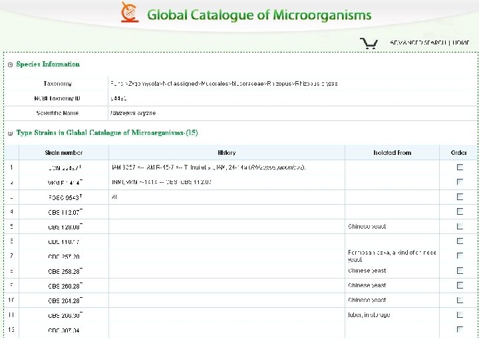
Task: Select Order checkbox for CBS 112.07
Action: 460,211
